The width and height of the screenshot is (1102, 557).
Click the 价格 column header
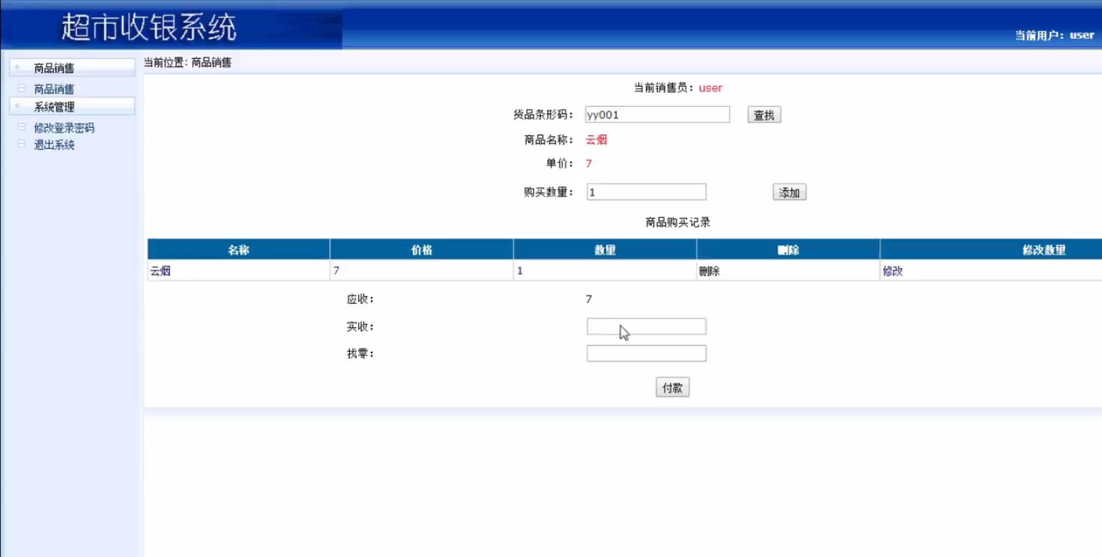click(x=422, y=250)
